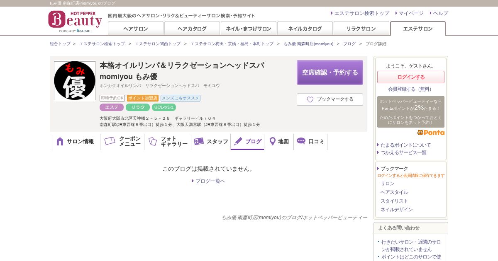Open 口コミ menu text
498x261 pixels.
[316, 141]
